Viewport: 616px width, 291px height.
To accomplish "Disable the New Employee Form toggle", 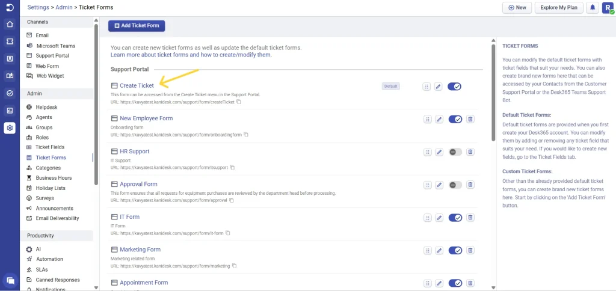I will [x=455, y=119].
